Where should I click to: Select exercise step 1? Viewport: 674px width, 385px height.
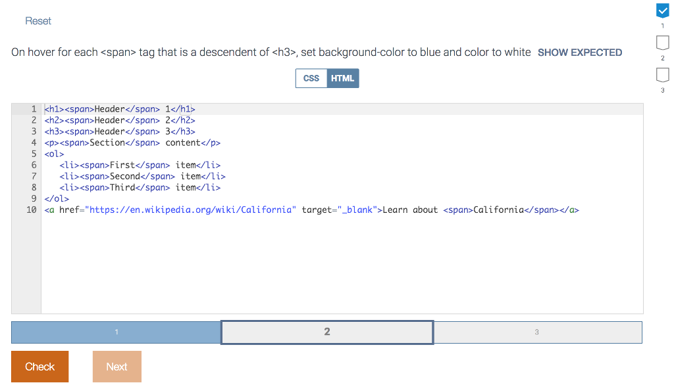(116, 332)
